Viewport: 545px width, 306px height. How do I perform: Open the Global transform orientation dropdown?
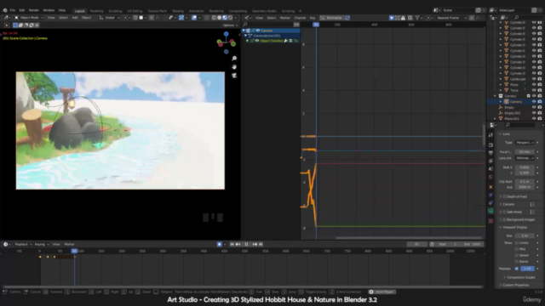pyautogui.click(x=110, y=18)
